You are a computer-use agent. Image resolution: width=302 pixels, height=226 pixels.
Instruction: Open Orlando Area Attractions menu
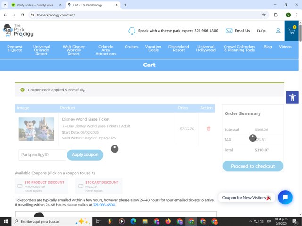[x=106, y=50]
